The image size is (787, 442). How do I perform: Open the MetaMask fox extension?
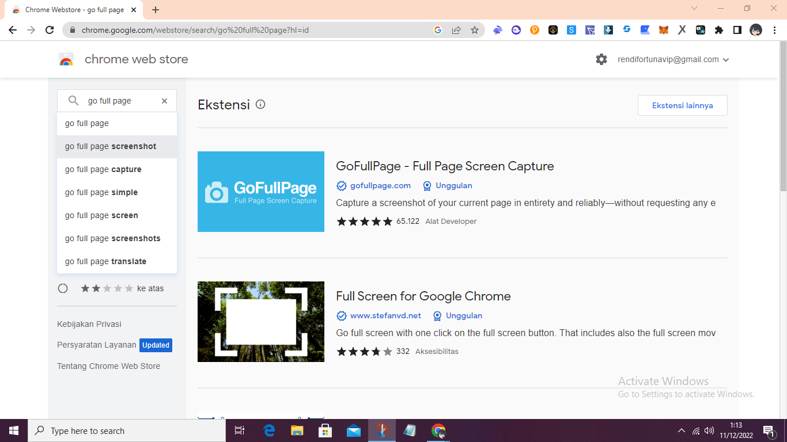point(664,30)
